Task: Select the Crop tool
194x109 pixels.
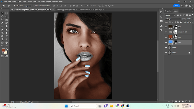Action: (2, 20)
